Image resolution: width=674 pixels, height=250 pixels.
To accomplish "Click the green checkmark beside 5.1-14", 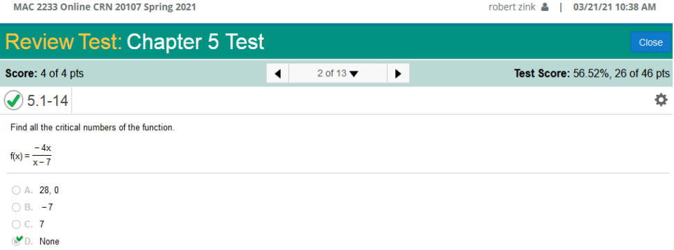I will [13, 101].
